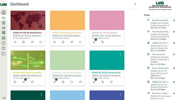Click the teal BY 123-2F card color header
This screenshot has height=100, width=178.
pyautogui.click(x=107, y=60)
